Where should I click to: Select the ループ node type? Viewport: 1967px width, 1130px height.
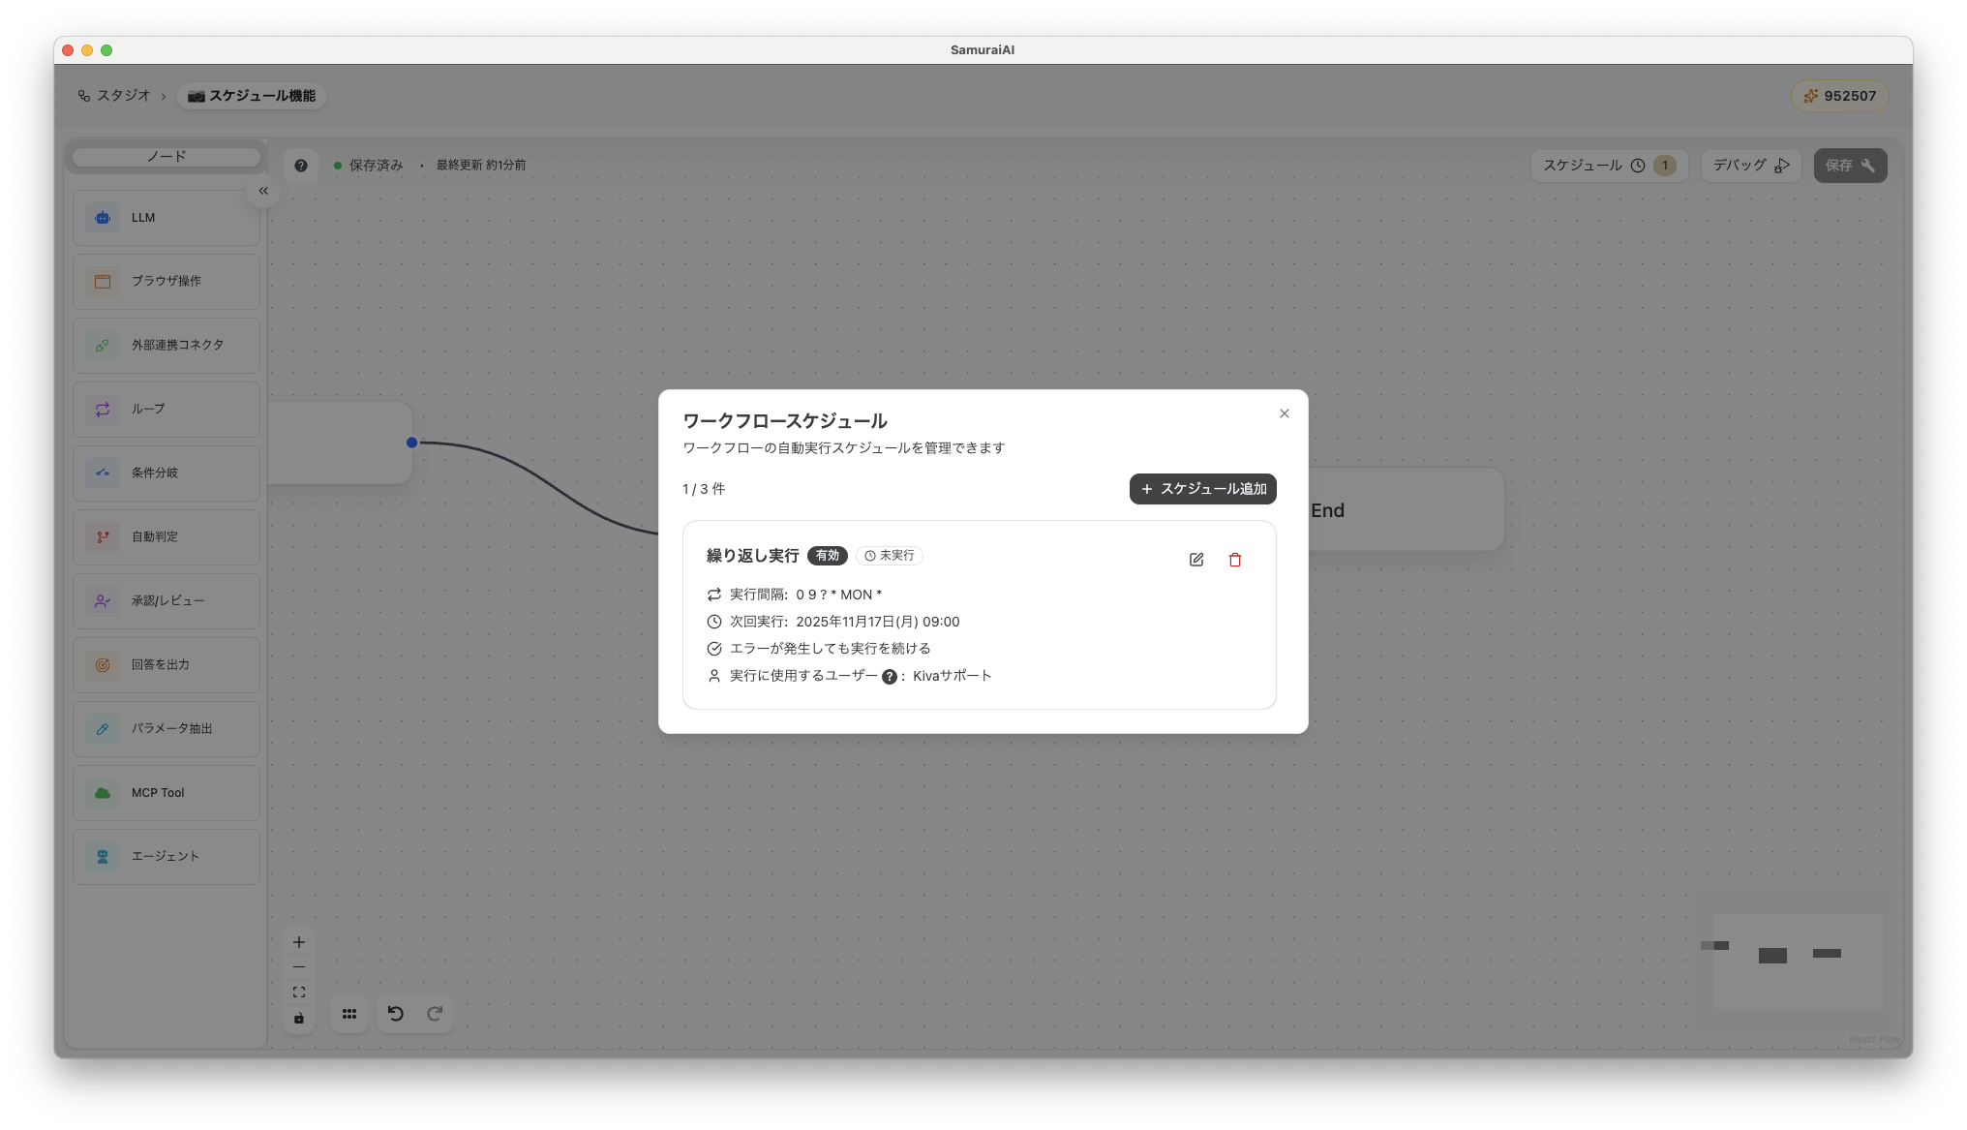click(165, 409)
